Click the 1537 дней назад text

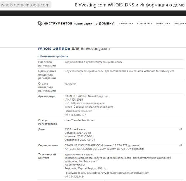pos(75,129)
